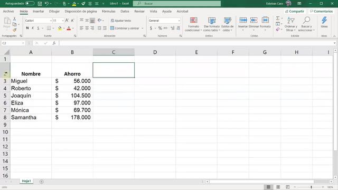The image size is (338, 190).
Task: Toggle center horizontally
Action: click(x=87, y=28)
